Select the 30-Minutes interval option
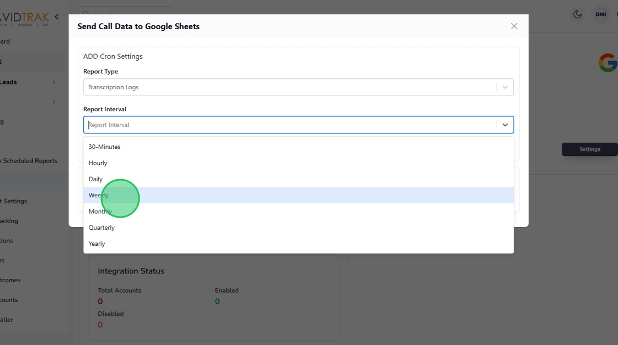 299,147
